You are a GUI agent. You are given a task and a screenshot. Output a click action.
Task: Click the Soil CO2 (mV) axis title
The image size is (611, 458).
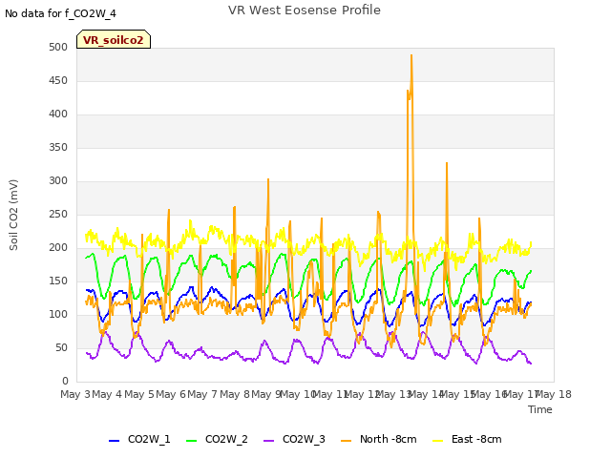tap(13, 215)
